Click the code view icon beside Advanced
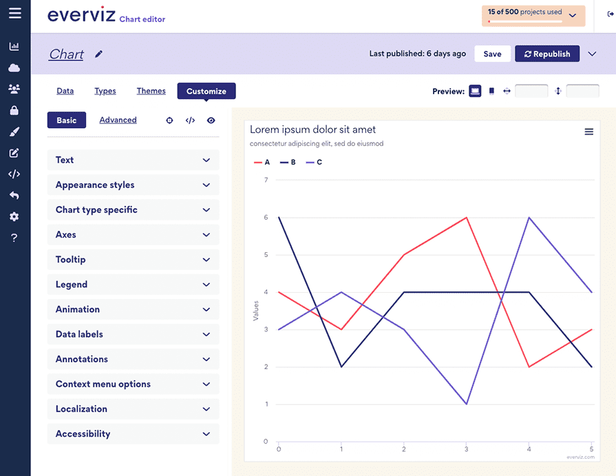 click(190, 121)
